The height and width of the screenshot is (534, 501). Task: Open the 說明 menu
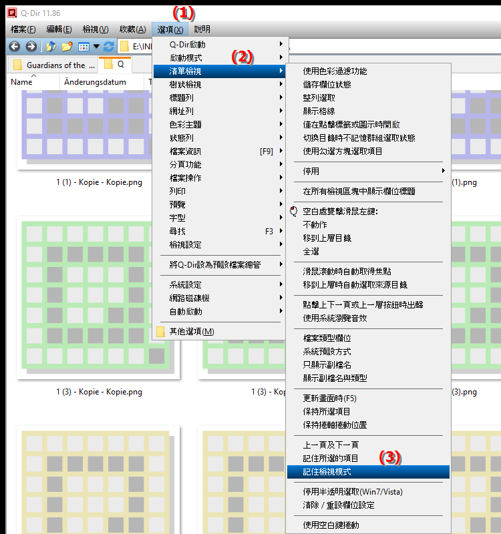[202, 29]
